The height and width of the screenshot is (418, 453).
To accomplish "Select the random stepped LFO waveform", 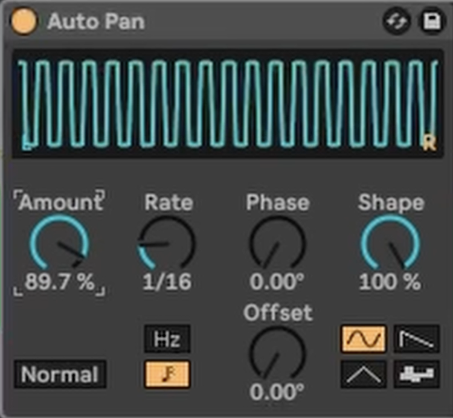I will tap(416, 375).
